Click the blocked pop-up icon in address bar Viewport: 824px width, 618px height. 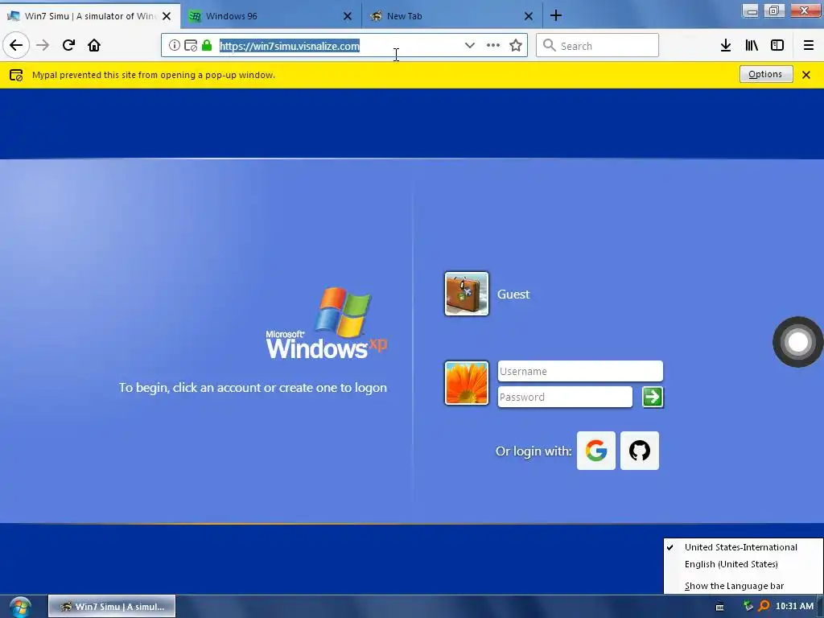pos(190,46)
